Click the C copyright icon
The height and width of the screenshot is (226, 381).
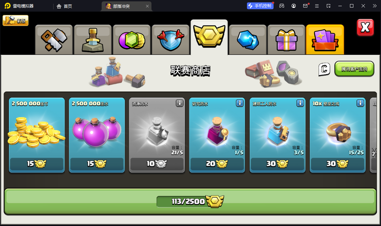[324, 69]
